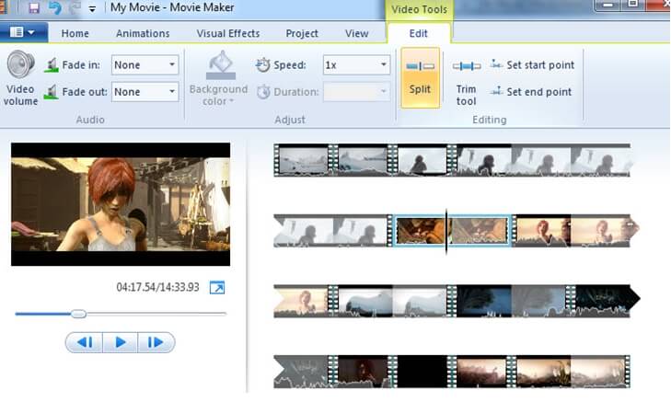Click the Set start point button

(532, 65)
